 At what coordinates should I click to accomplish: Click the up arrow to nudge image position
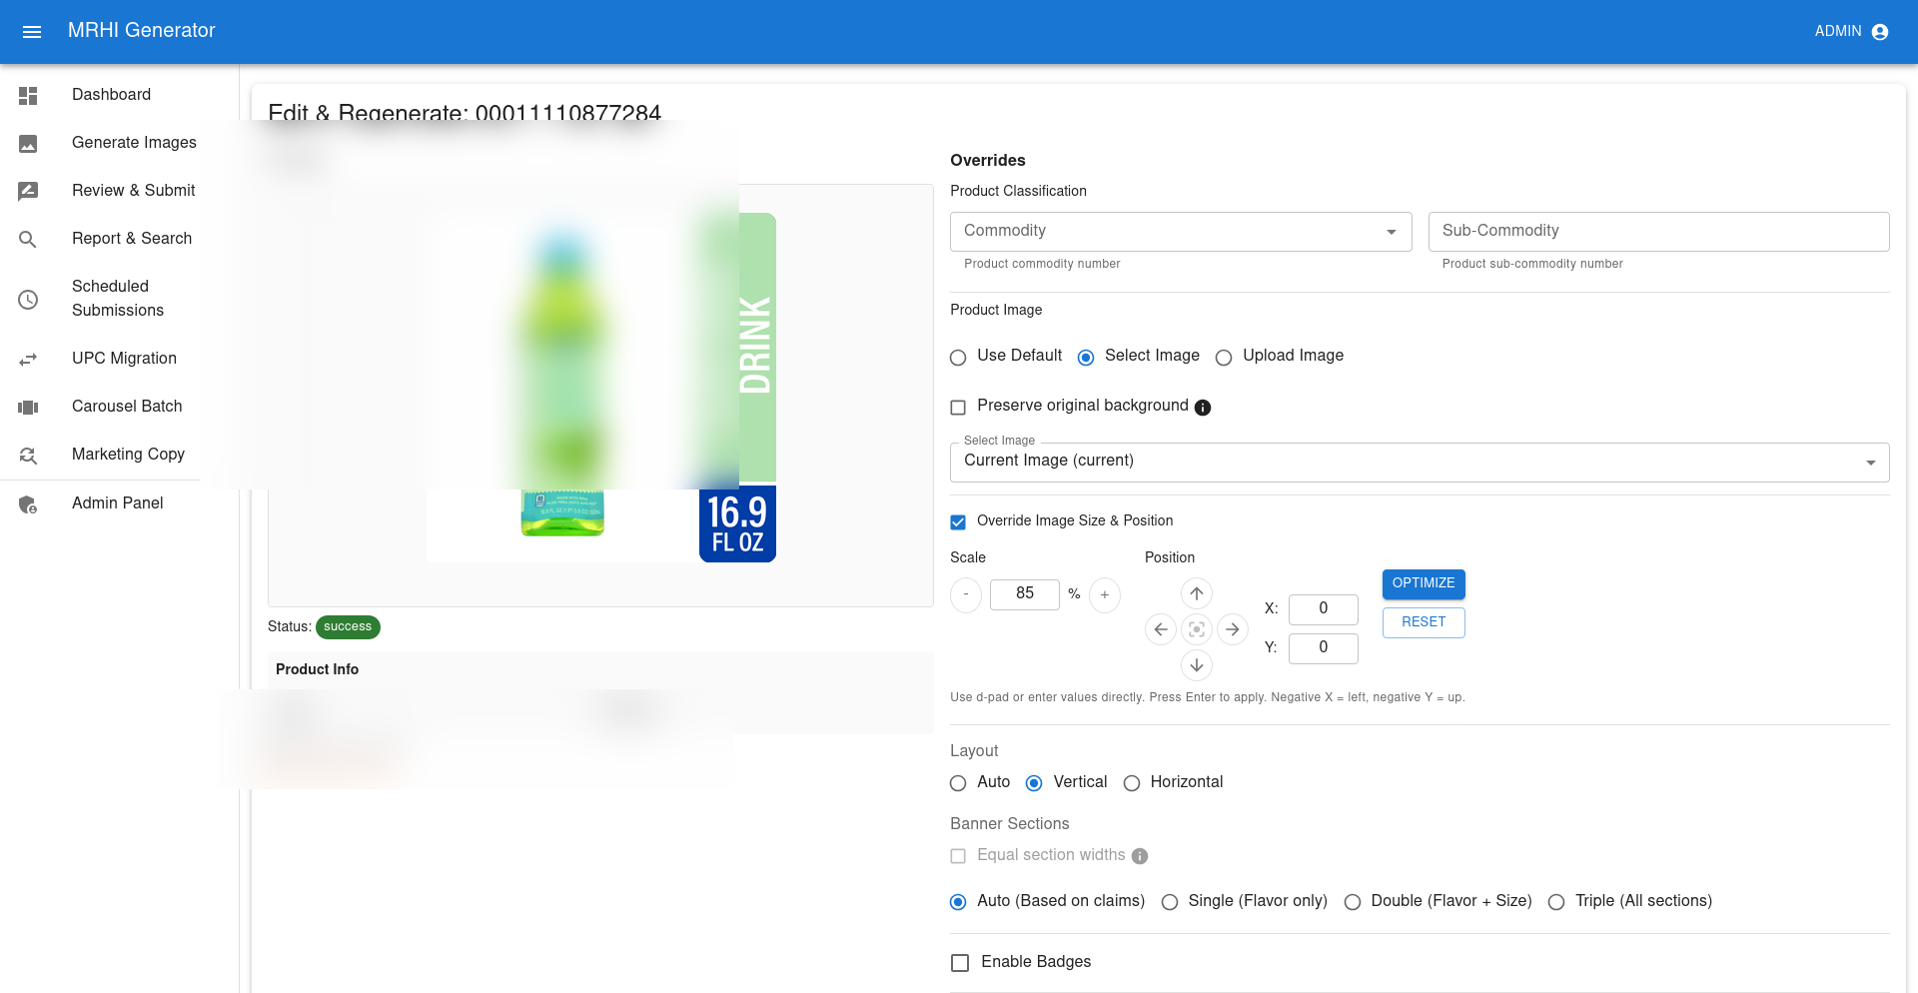pos(1196,592)
